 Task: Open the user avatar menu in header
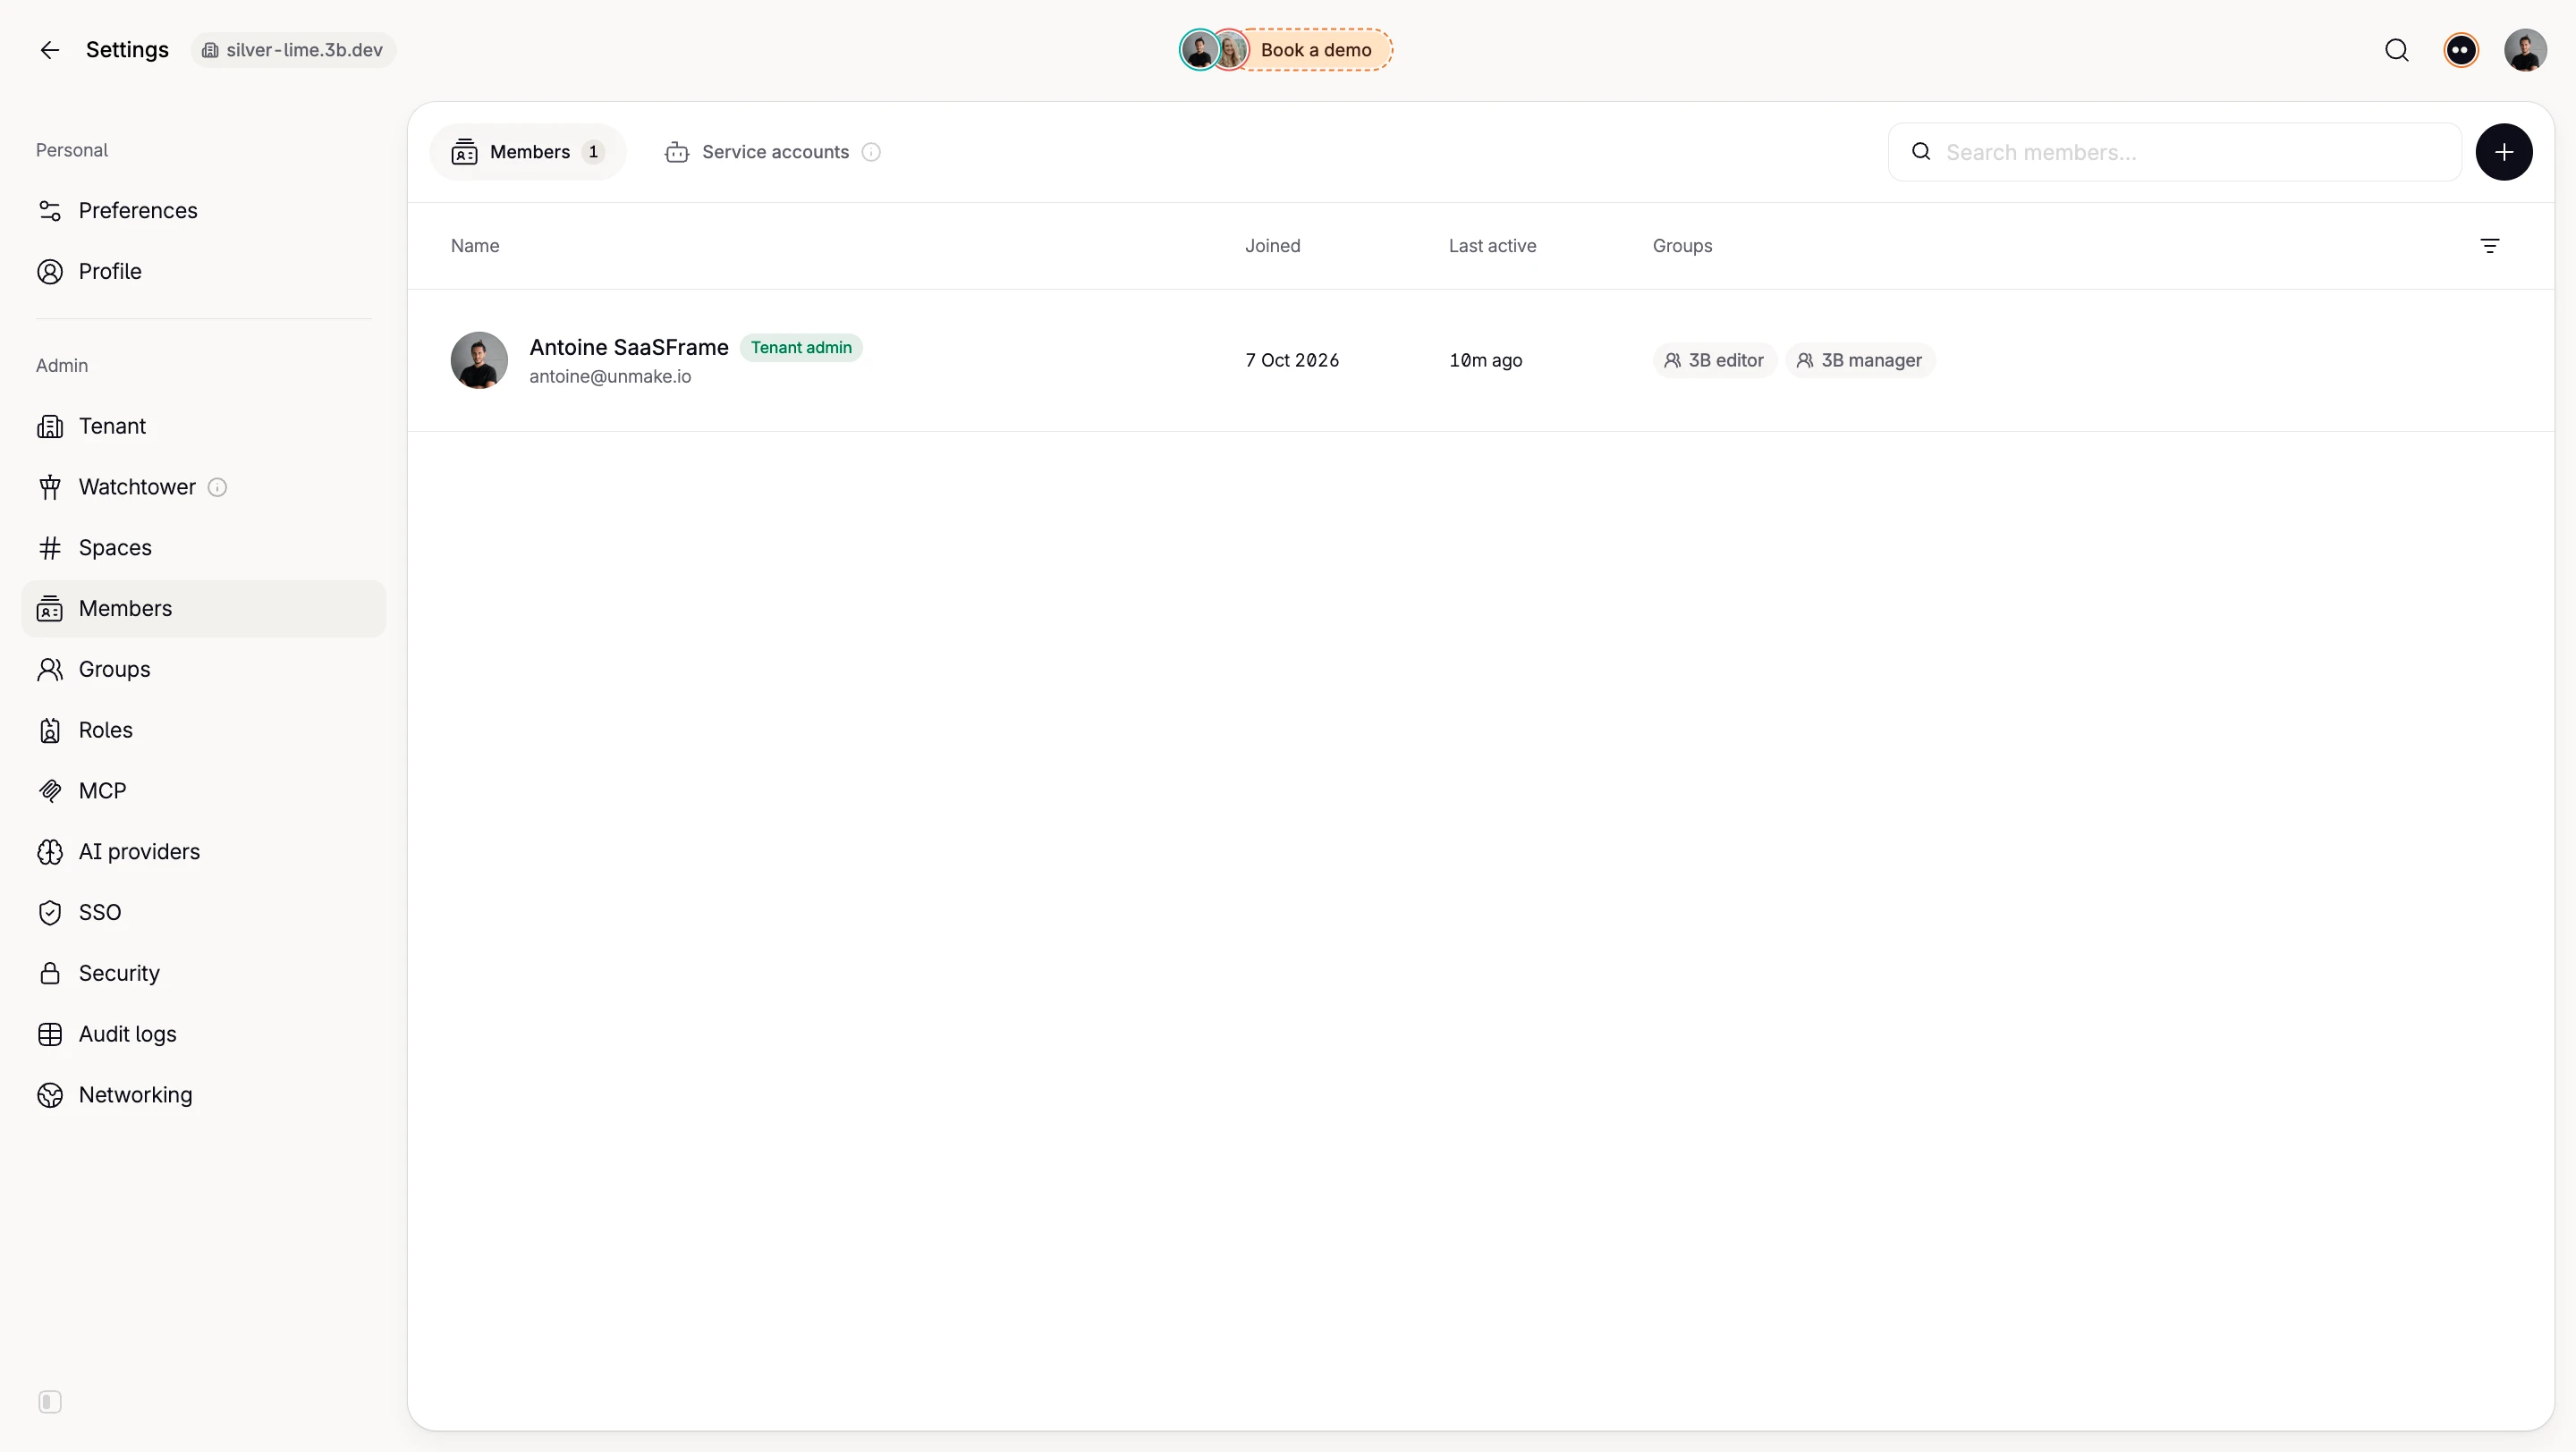tap(2524, 50)
